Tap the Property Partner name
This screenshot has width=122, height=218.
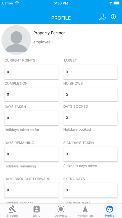coord(49,33)
